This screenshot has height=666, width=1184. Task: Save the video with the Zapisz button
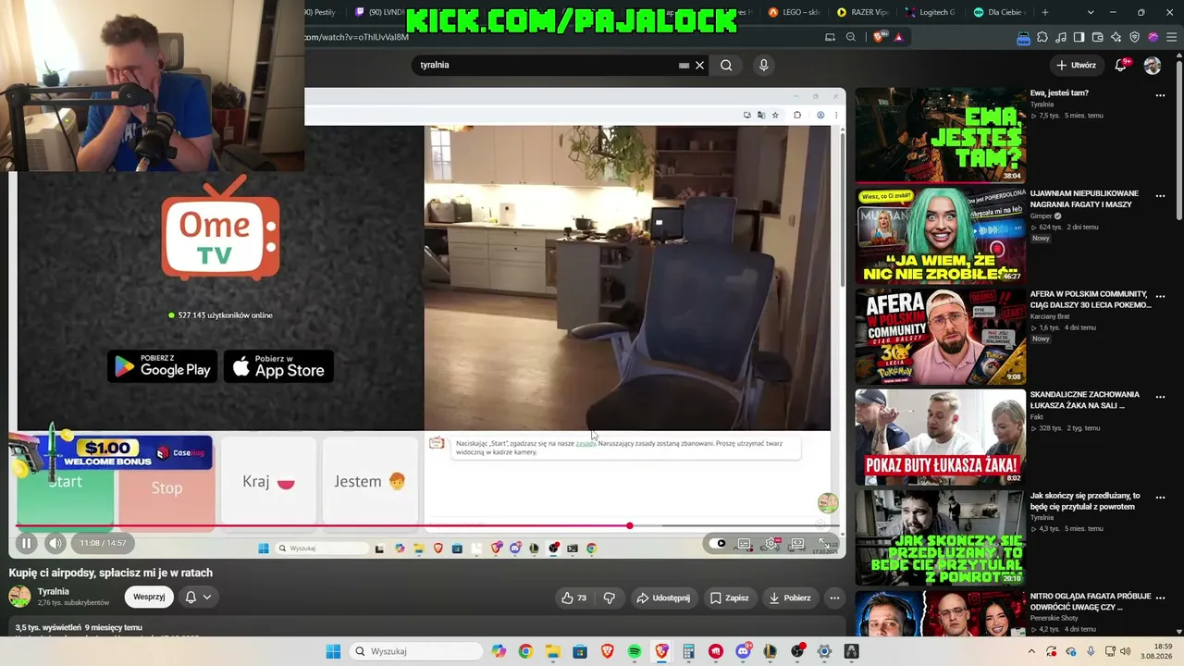[729, 598]
